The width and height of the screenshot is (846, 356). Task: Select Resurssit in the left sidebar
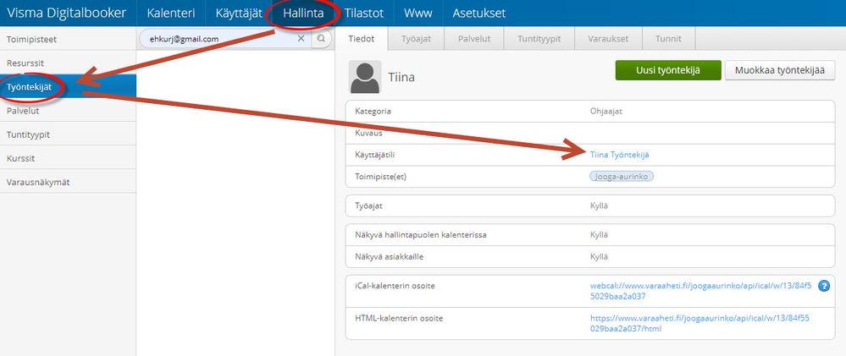68,63
